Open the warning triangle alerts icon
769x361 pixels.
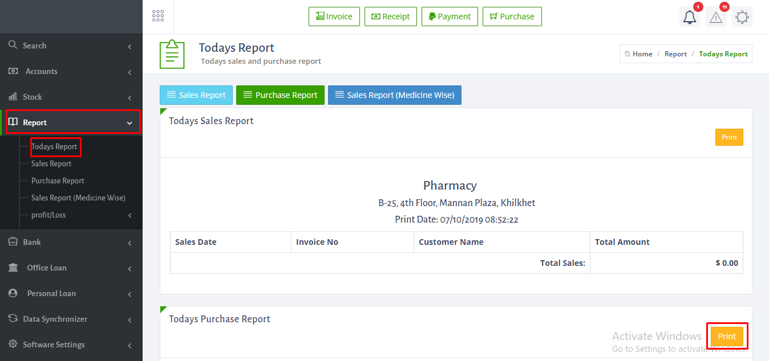pyautogui.click(x=715, y=17)
